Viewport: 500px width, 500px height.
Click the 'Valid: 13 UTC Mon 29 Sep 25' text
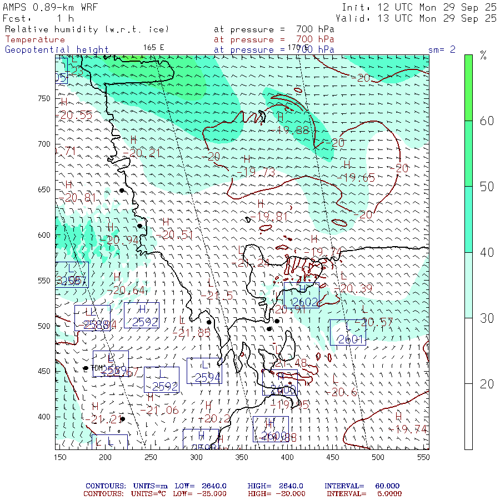[x=416, y=18]
